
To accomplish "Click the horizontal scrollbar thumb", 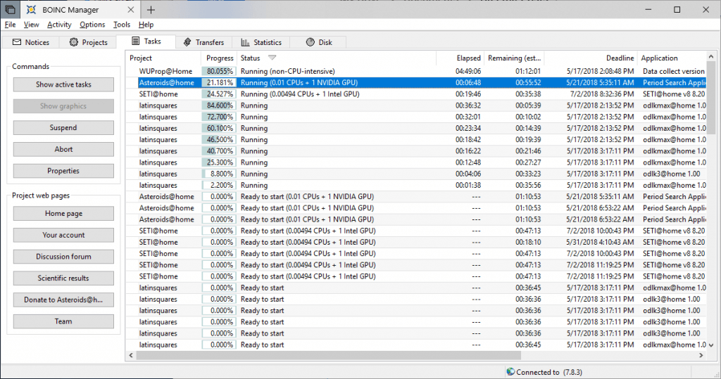I will [x=328, y=355].
